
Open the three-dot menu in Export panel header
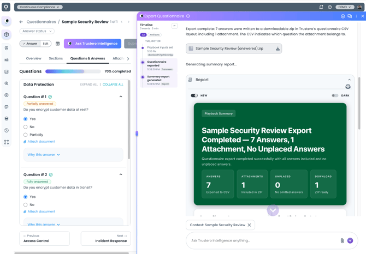[356, 16]
